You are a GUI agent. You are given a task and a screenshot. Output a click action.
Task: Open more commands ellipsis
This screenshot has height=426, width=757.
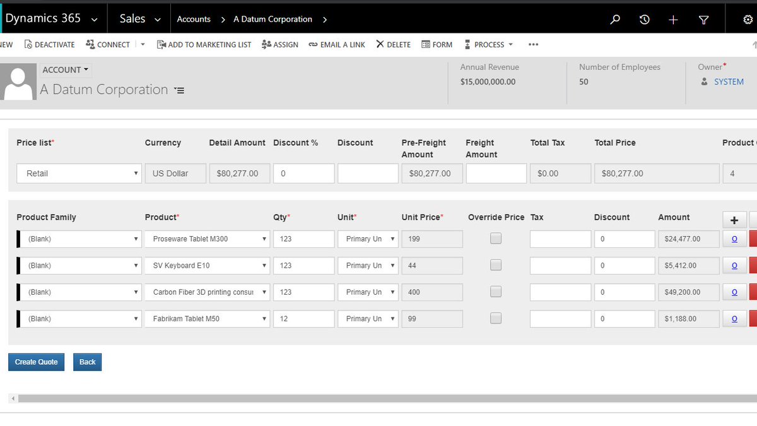click(x=533, y=44)
